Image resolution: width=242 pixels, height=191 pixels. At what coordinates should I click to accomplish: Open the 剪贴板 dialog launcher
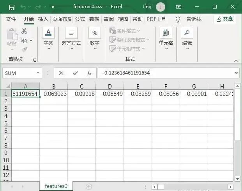click(x=35, y=60)
